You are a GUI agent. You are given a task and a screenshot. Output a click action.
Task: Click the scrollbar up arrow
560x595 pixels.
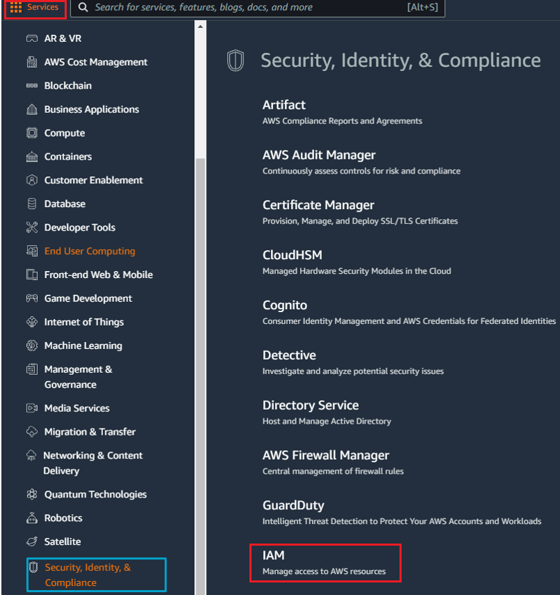click(201, 26)
